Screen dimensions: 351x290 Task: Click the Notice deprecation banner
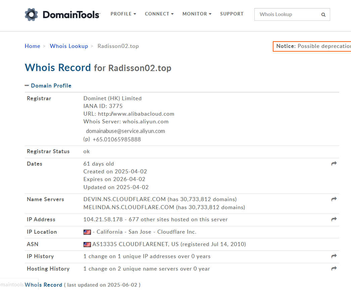point(312,46)
